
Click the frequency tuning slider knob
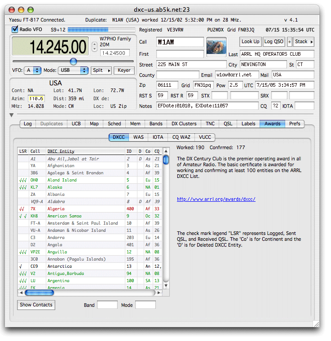73,61
